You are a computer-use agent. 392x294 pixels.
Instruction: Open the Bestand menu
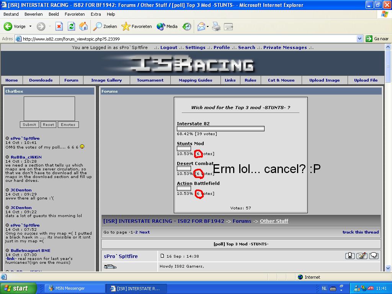pyautogui.click(x=11, y=14)
